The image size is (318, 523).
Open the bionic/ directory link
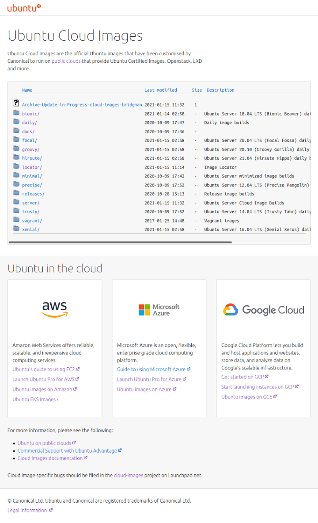pyautogui.click(x=30, y=114)
